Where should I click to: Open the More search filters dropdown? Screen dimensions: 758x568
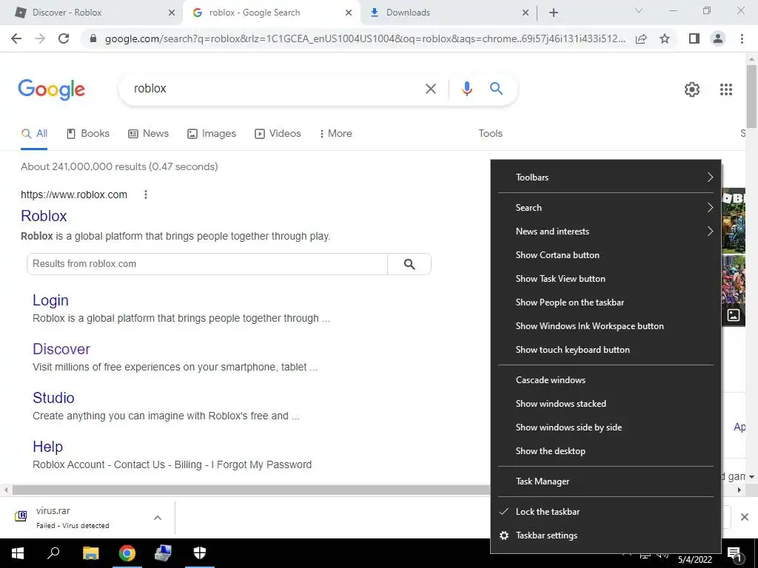coord(336,133)
